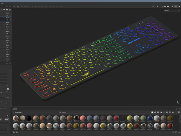Click the folder icon at Assets panel bottom-right
Screen dimensions: 181x136
point(176,132)
